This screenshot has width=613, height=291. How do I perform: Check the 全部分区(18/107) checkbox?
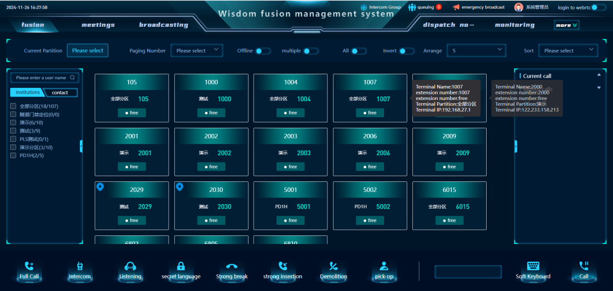point(14,106)
